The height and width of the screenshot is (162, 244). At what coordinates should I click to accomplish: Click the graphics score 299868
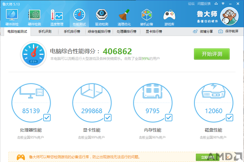tap(92, 111)
